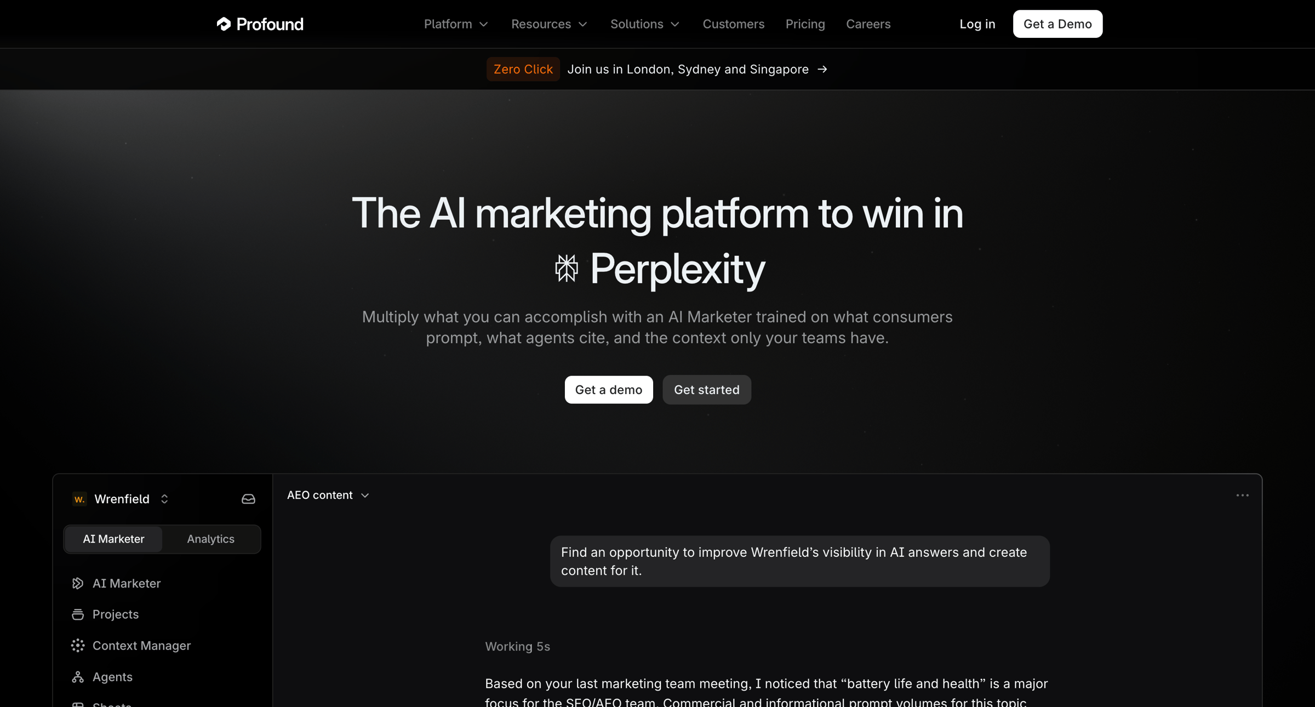Viewport: 1315px width, 707px height.
Task: Click the Profound logo icon
Action: [224, 24]
